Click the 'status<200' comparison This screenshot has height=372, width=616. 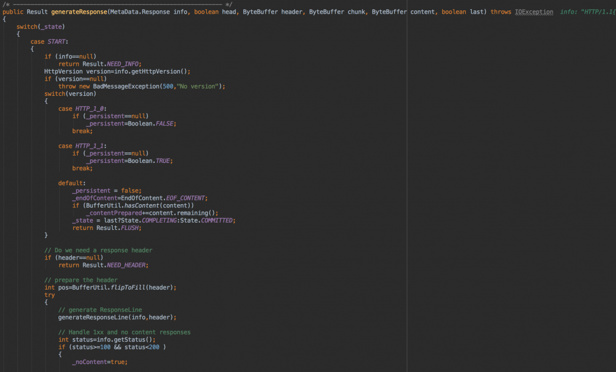click(x=142, y=347)
